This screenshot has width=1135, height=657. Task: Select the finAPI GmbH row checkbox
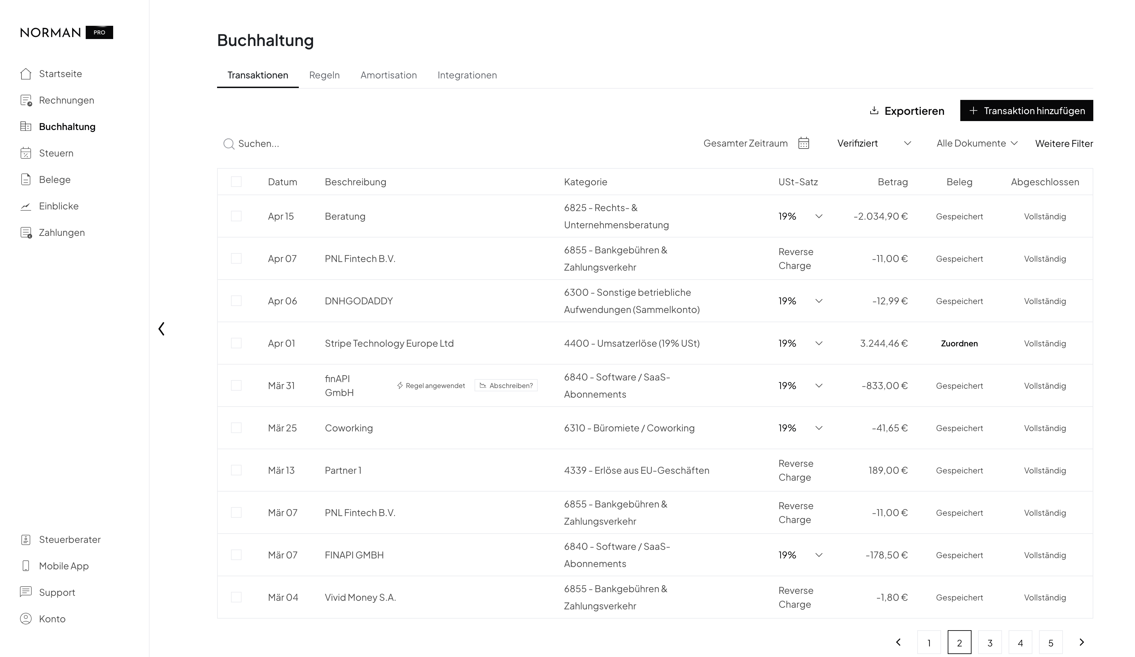pyautogui.click(x=236, y=386)
